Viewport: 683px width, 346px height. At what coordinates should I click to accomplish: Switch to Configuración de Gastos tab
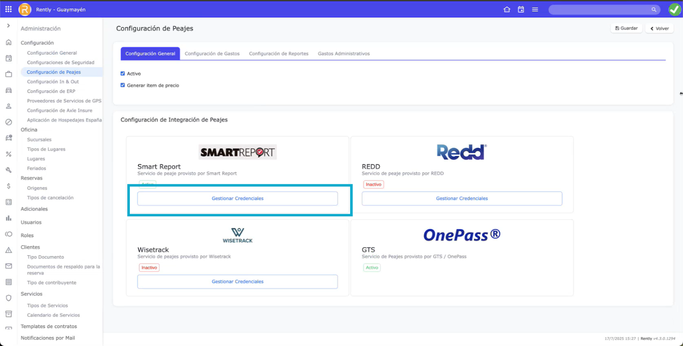212,54
